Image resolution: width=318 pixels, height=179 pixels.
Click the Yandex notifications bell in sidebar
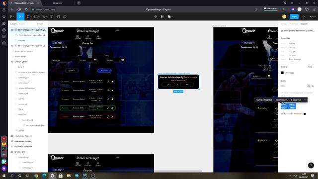pyautogui.click(x=4, y=10)
